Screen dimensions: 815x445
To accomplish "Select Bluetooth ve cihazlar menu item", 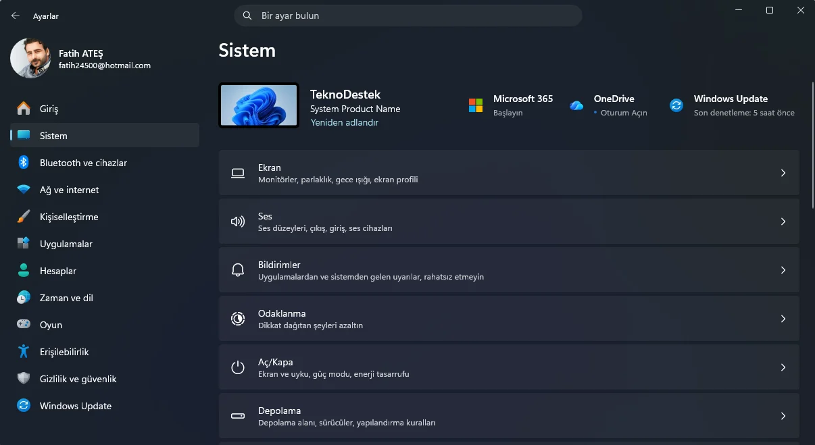I will (105, 163).
